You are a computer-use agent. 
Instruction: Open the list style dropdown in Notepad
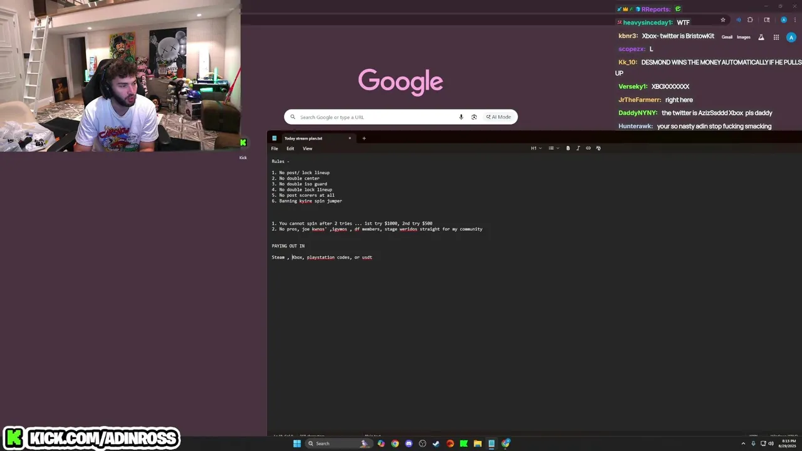click(553, 148)
